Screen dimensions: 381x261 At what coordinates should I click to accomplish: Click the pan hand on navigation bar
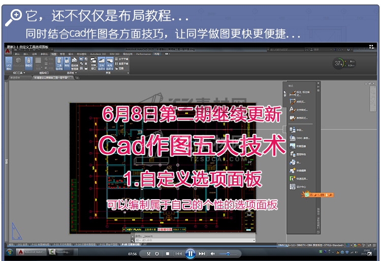pos(373,98)
